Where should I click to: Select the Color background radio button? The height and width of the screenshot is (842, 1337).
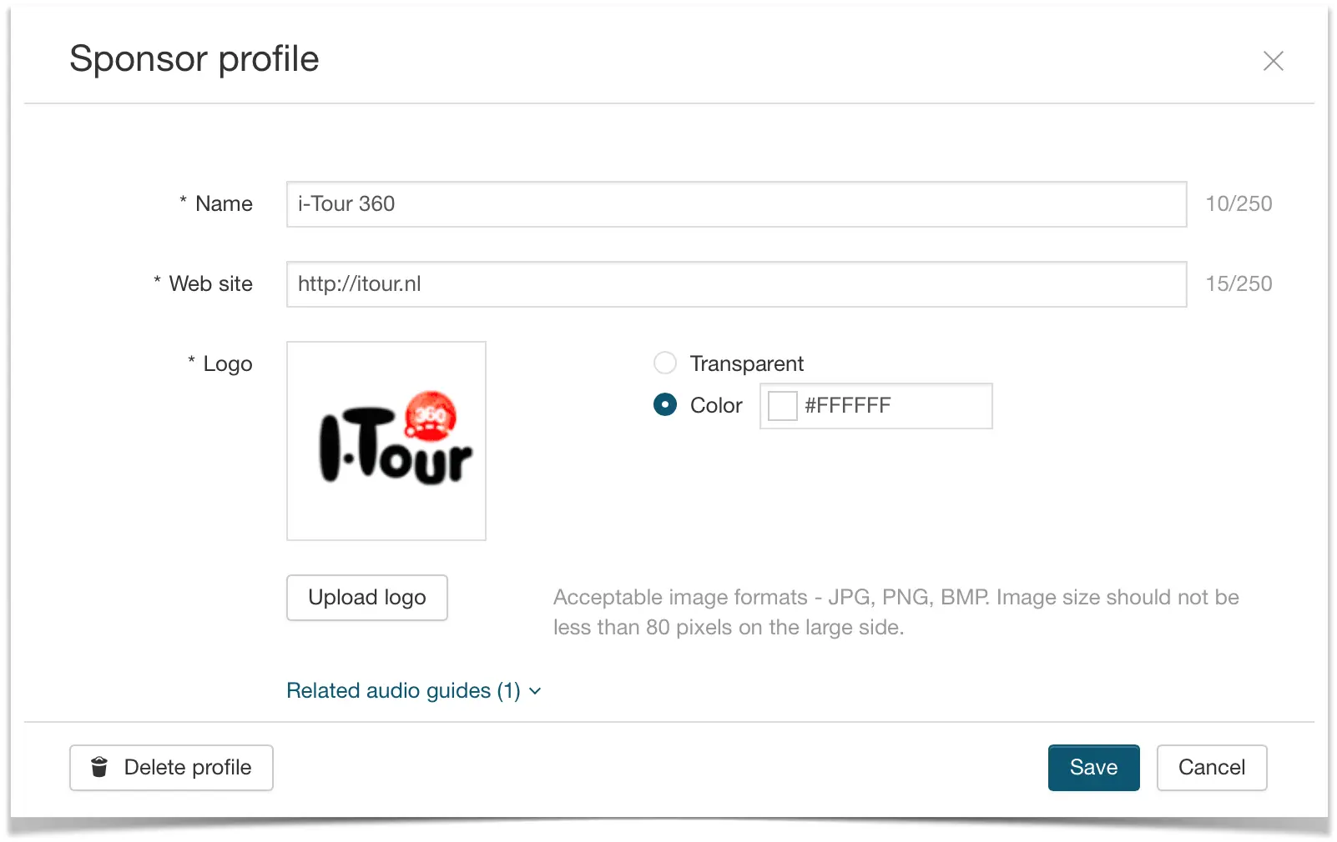click(665, 404)
